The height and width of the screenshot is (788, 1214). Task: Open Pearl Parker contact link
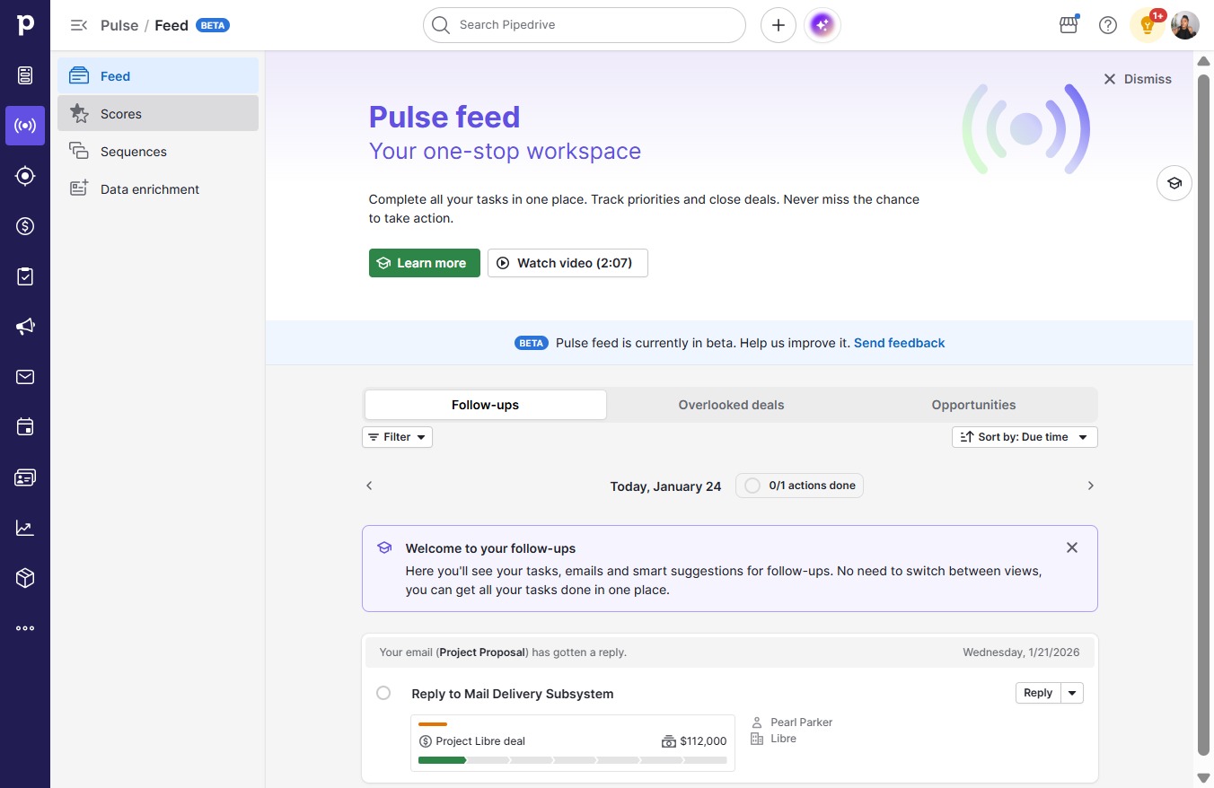point(802,722)
